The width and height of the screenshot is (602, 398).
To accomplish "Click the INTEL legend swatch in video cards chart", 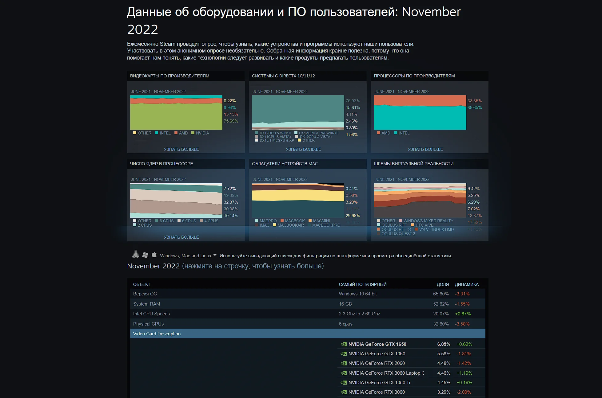I will (157, 133).
